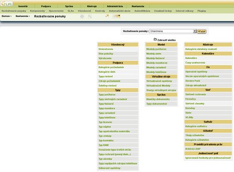Image resolution: width=234 pixels, height=172 pixels.
Task: Open Typy telefónov link
Action: 107,117
